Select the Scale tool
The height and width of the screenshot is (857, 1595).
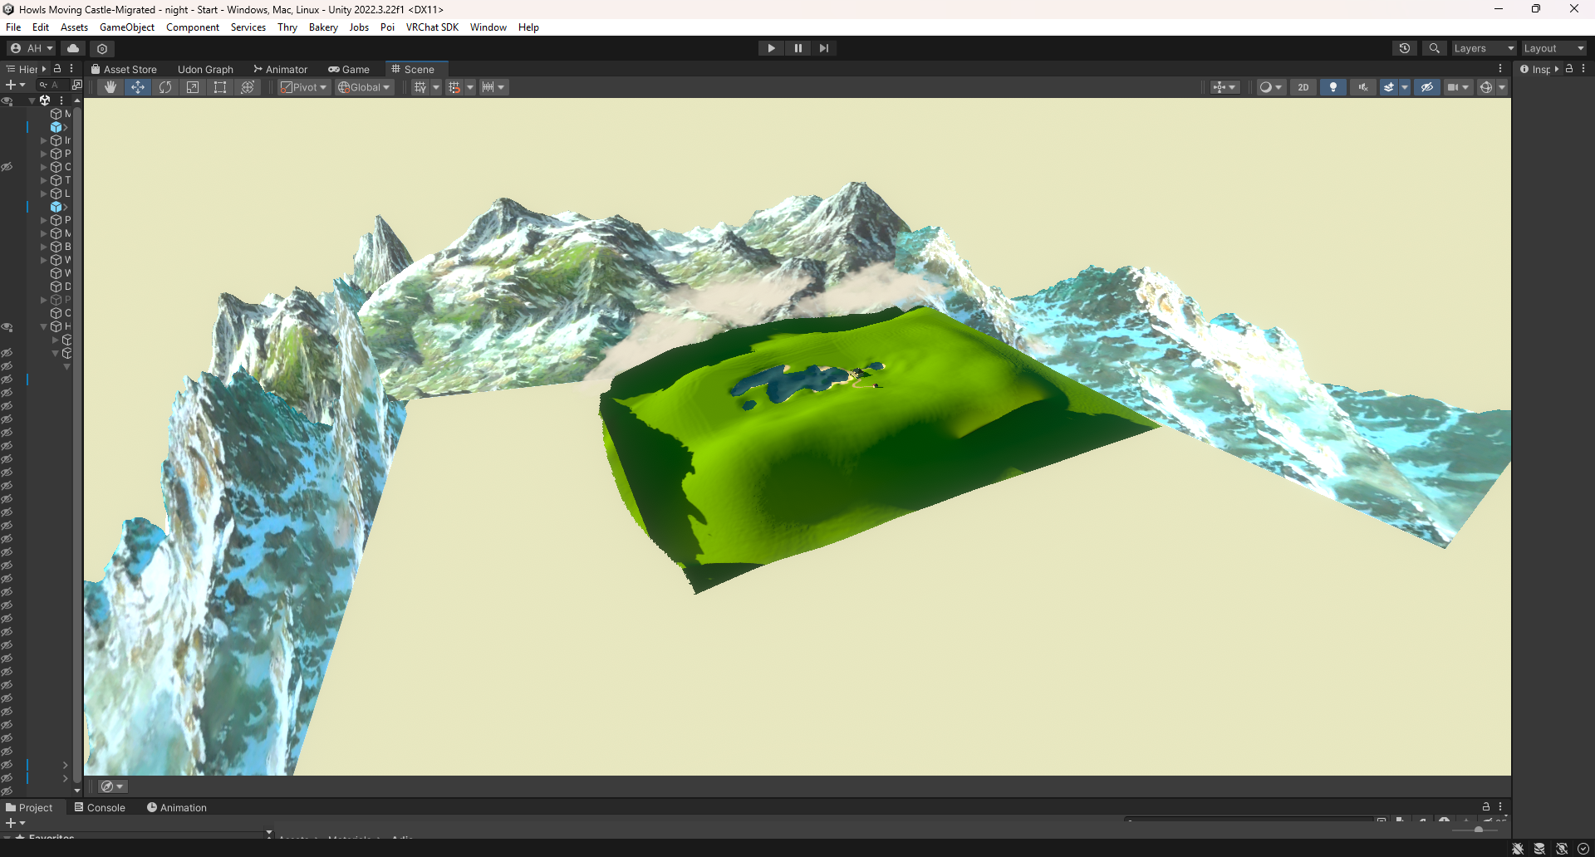(193, 87)
